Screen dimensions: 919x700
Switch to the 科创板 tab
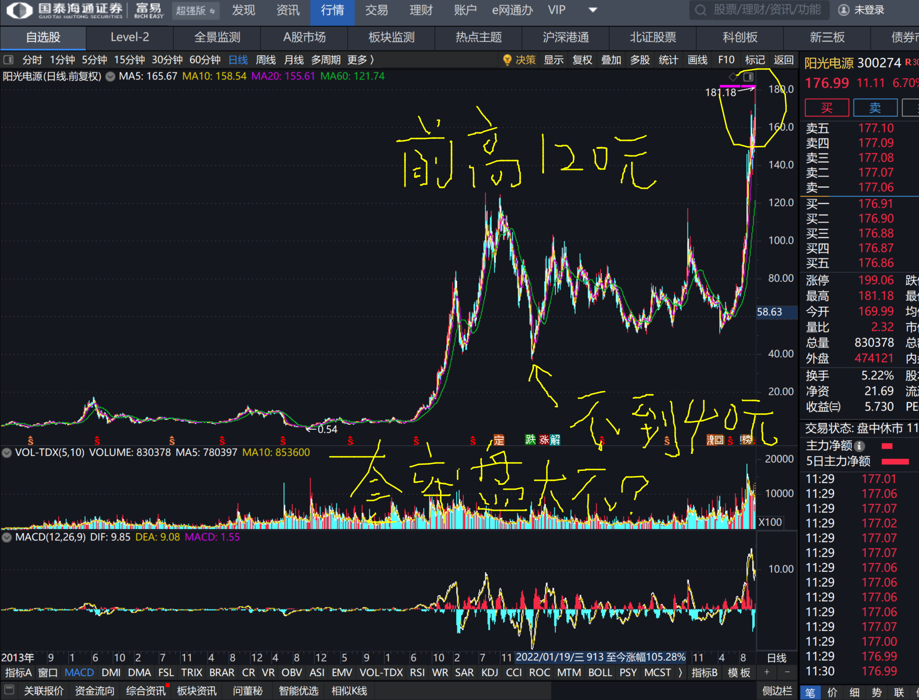point(740,38)
